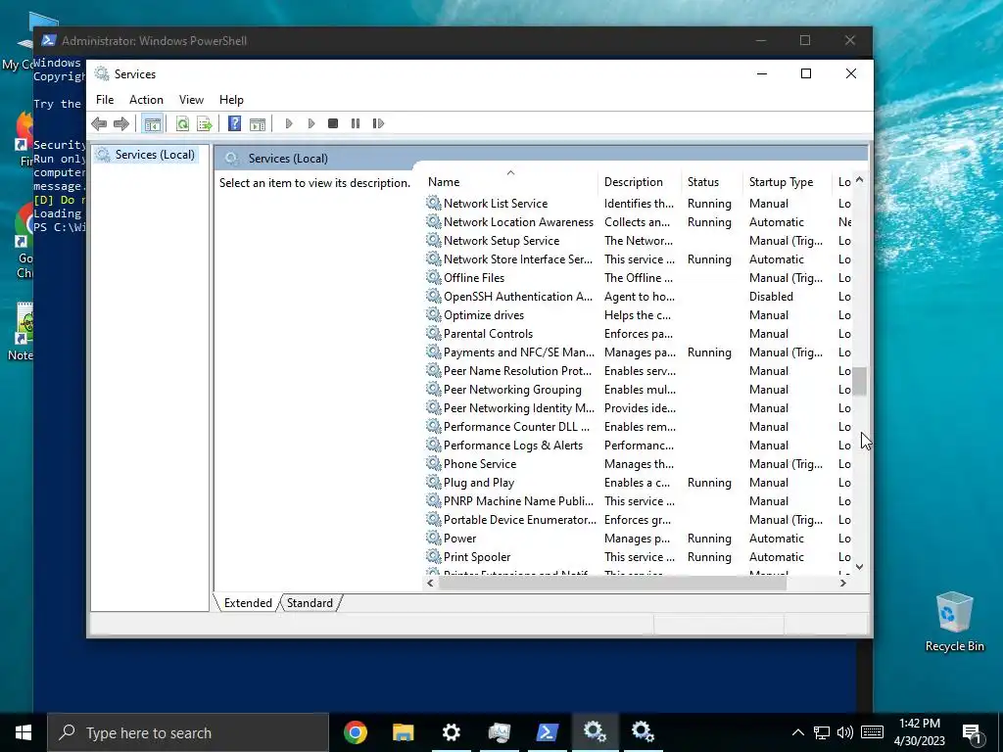Screen dimensions: 1003x752
Task: Toggle the Show/Hide Console Tree toolbar button
Action: click(152, 123)
